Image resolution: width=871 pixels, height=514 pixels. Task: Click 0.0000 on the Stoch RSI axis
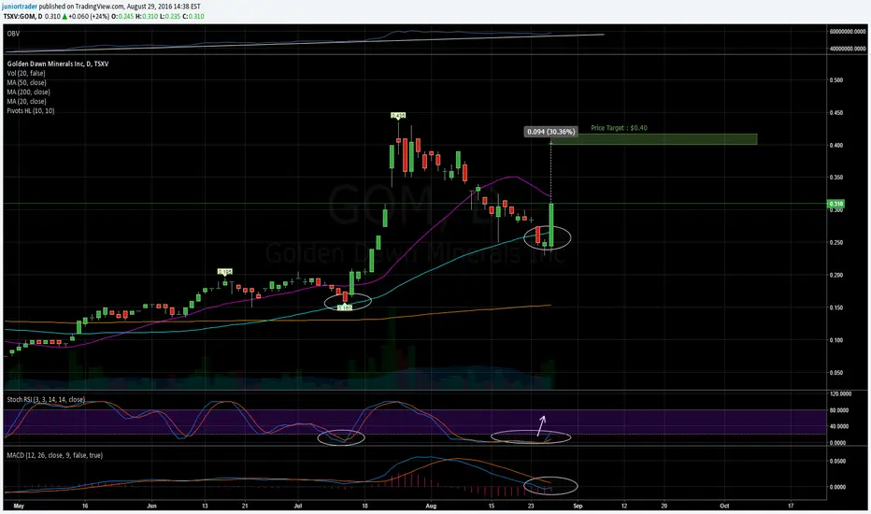click(x=838, y=443)
